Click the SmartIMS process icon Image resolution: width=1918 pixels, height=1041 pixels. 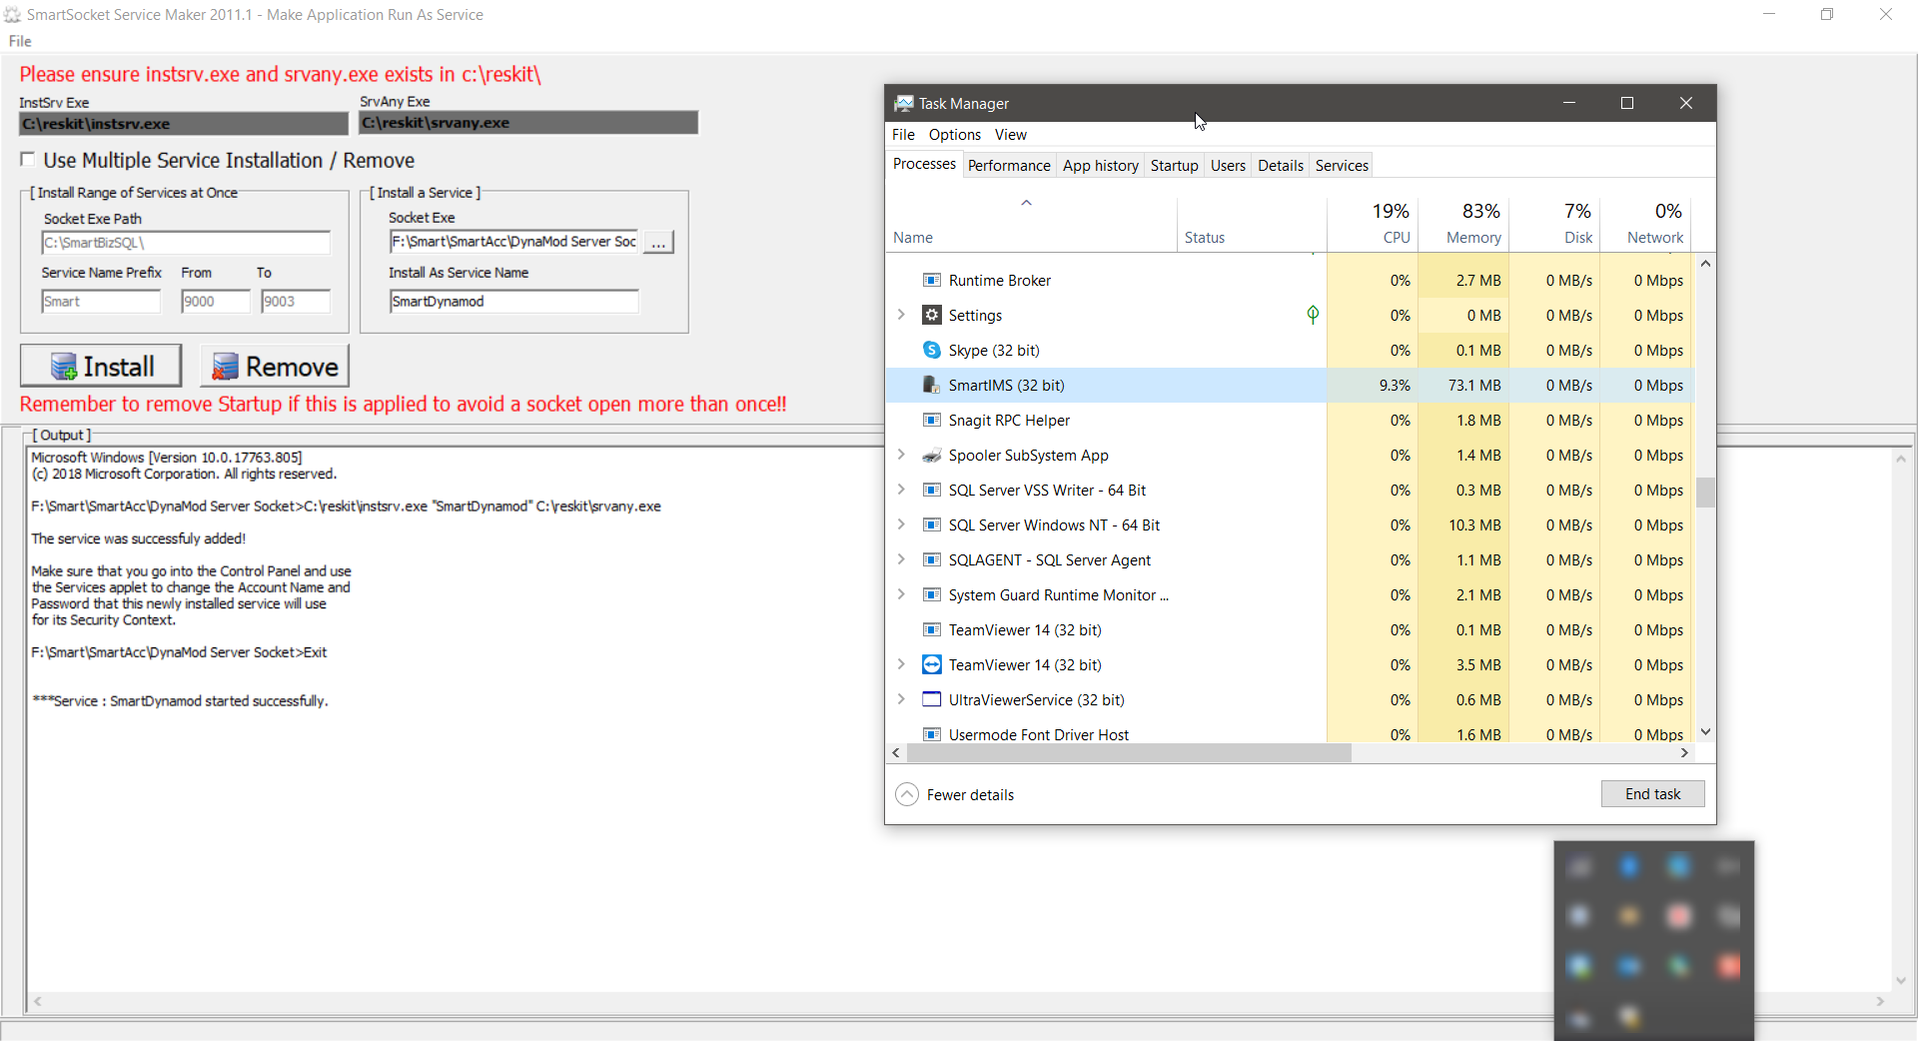tap(931, 386)
